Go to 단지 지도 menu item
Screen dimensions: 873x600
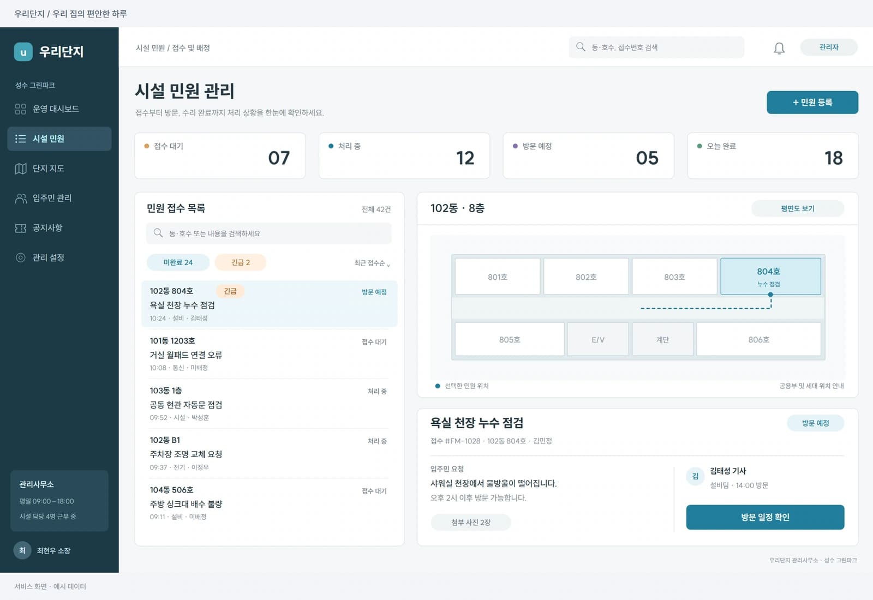[x=59, y=169]
